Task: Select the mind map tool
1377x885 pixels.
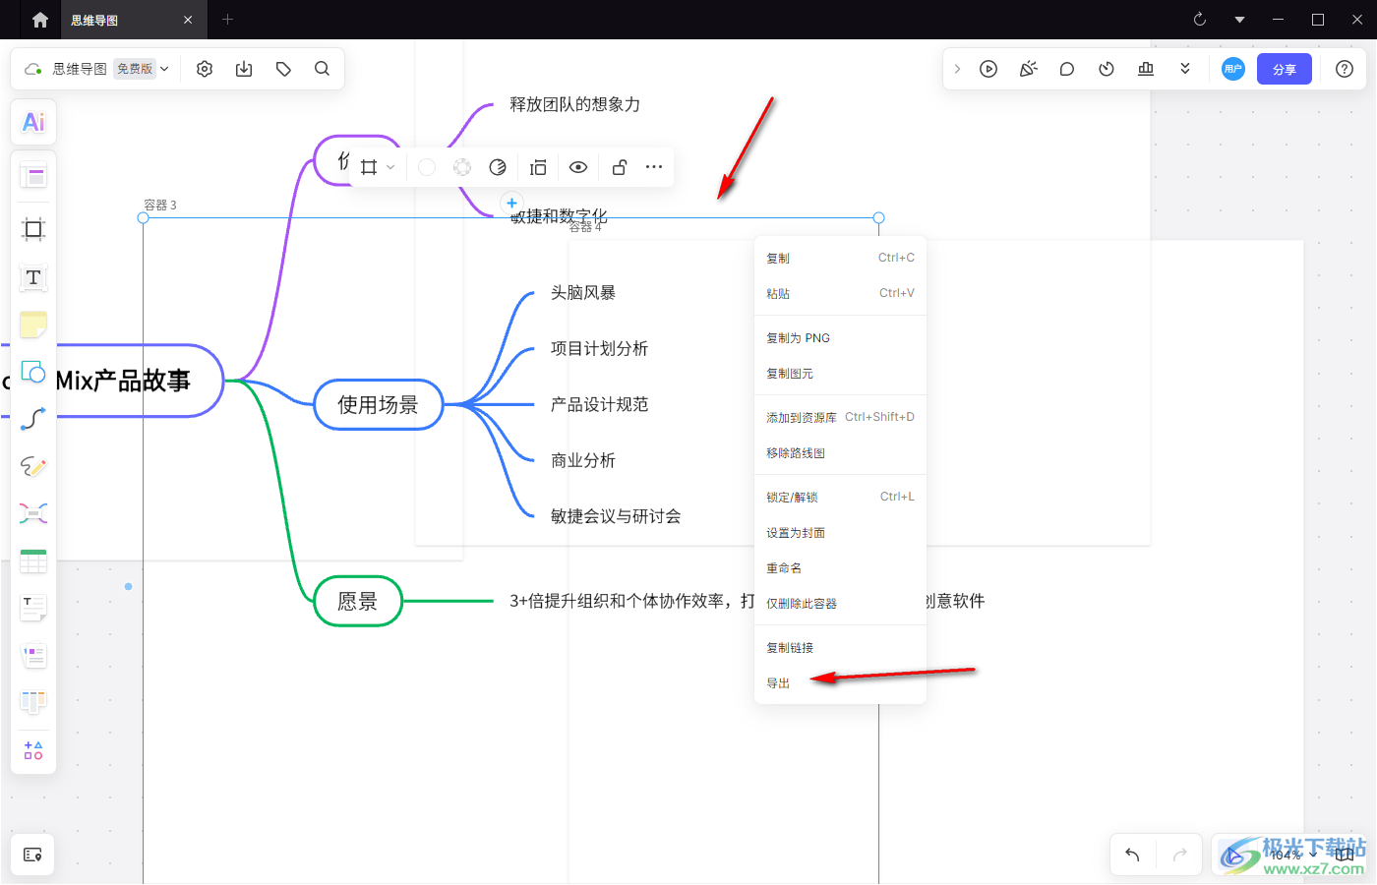Action: coord(33,513)
